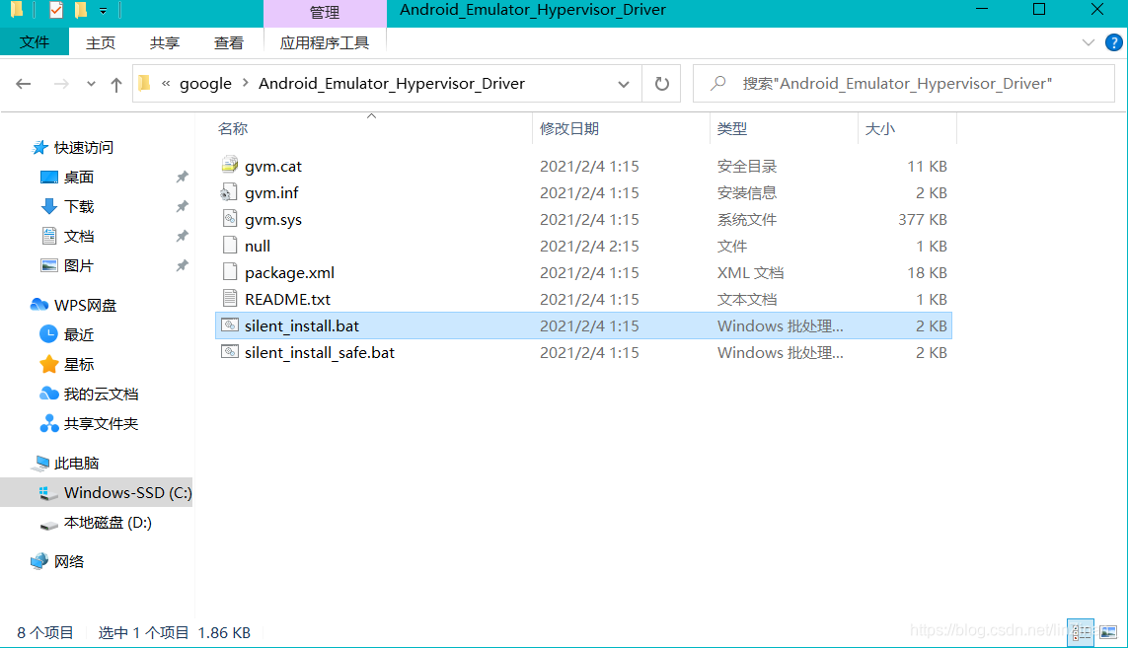Click the README.txt file icon
The height and width of the screenshot is (648, 1128).
click(x=230, y=299)
